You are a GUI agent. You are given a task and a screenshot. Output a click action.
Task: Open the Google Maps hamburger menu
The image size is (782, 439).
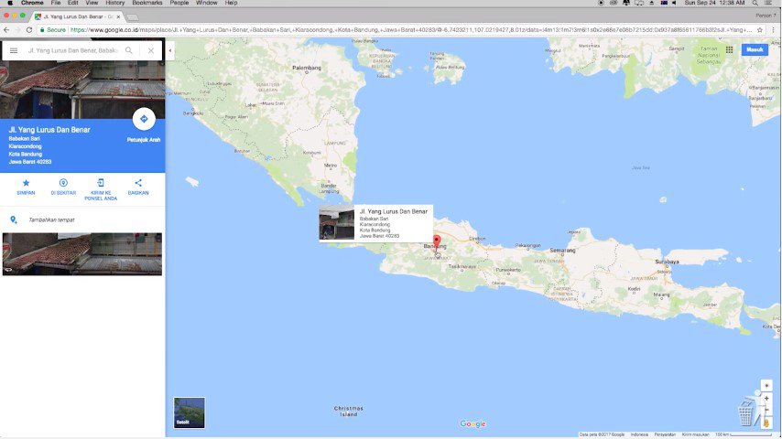[14, 50]
